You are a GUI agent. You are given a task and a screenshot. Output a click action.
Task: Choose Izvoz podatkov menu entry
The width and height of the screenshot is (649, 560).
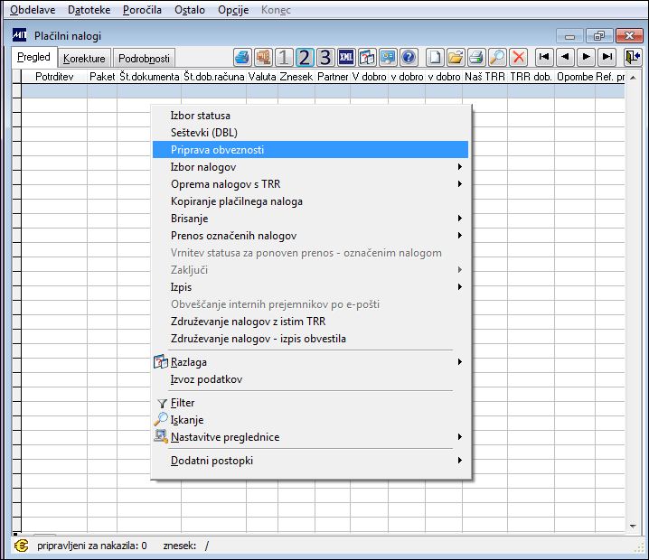pos(206,379)
